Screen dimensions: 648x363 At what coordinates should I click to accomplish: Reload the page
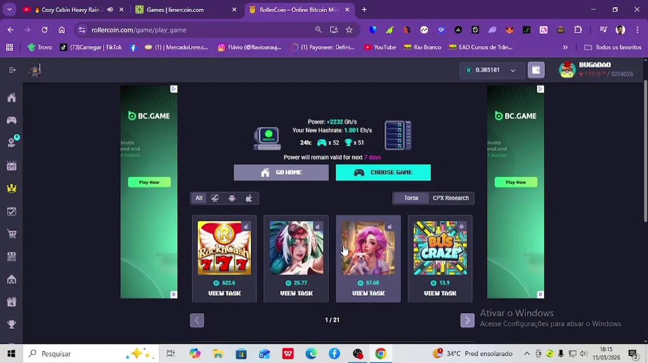(44, 30)
